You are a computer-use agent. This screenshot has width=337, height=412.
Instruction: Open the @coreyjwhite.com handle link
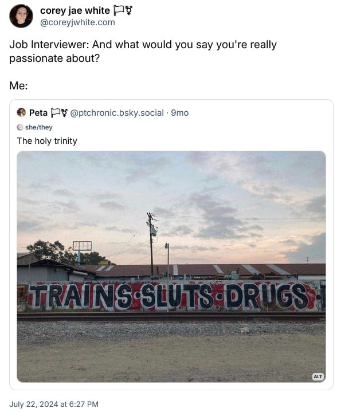(x=77, y=22)
